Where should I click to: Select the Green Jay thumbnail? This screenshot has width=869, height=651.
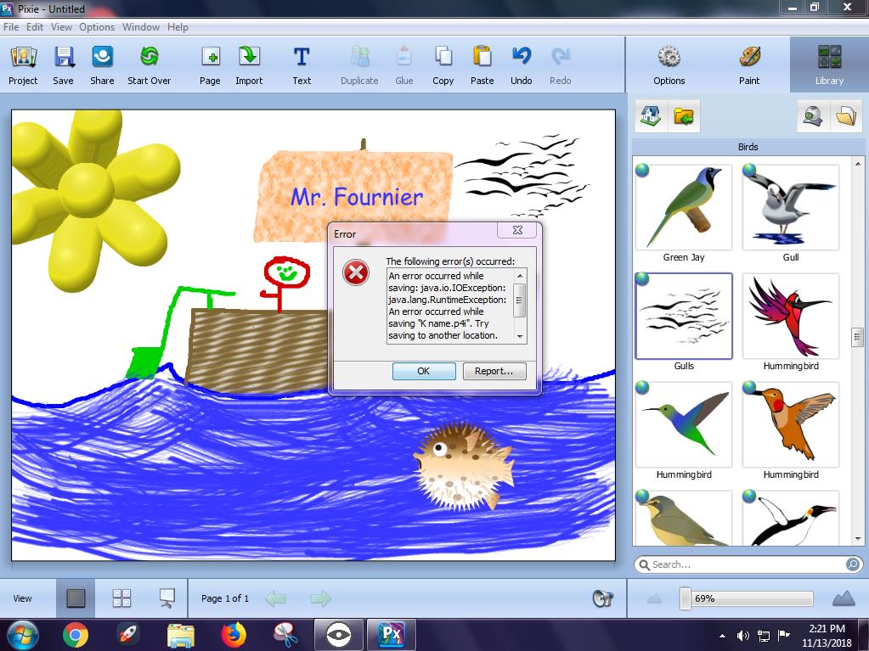(x=683, y=207)
